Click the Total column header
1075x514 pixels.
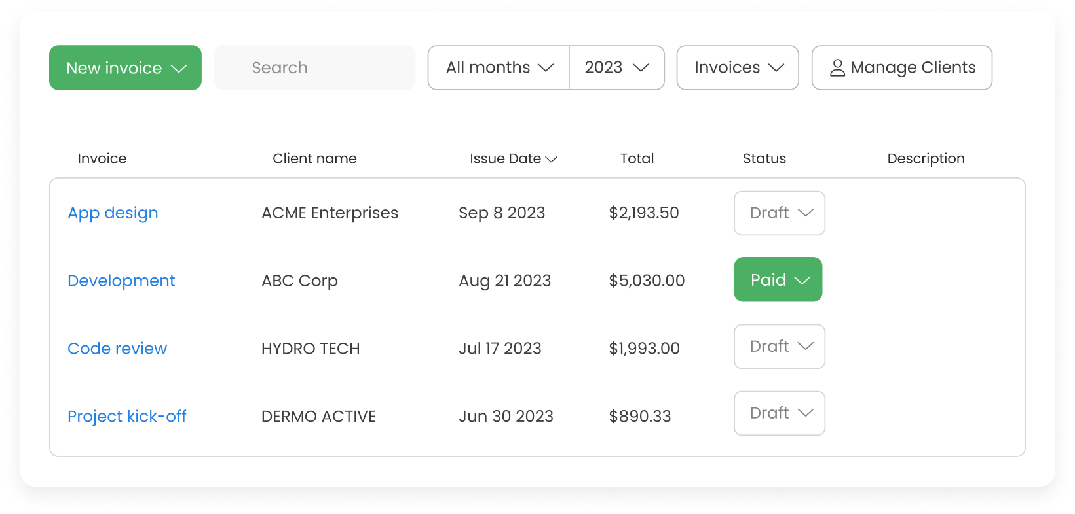coord(637,158)
